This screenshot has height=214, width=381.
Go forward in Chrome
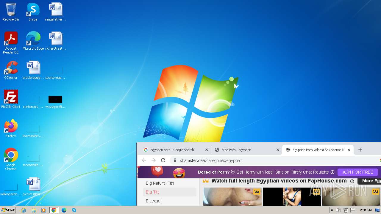[x=154, y=160]
